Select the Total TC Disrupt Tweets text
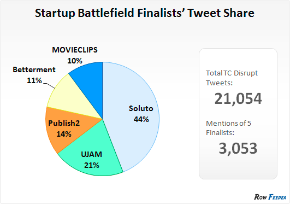The width and height of the screenshot is (290, 204). coord(232,78)
